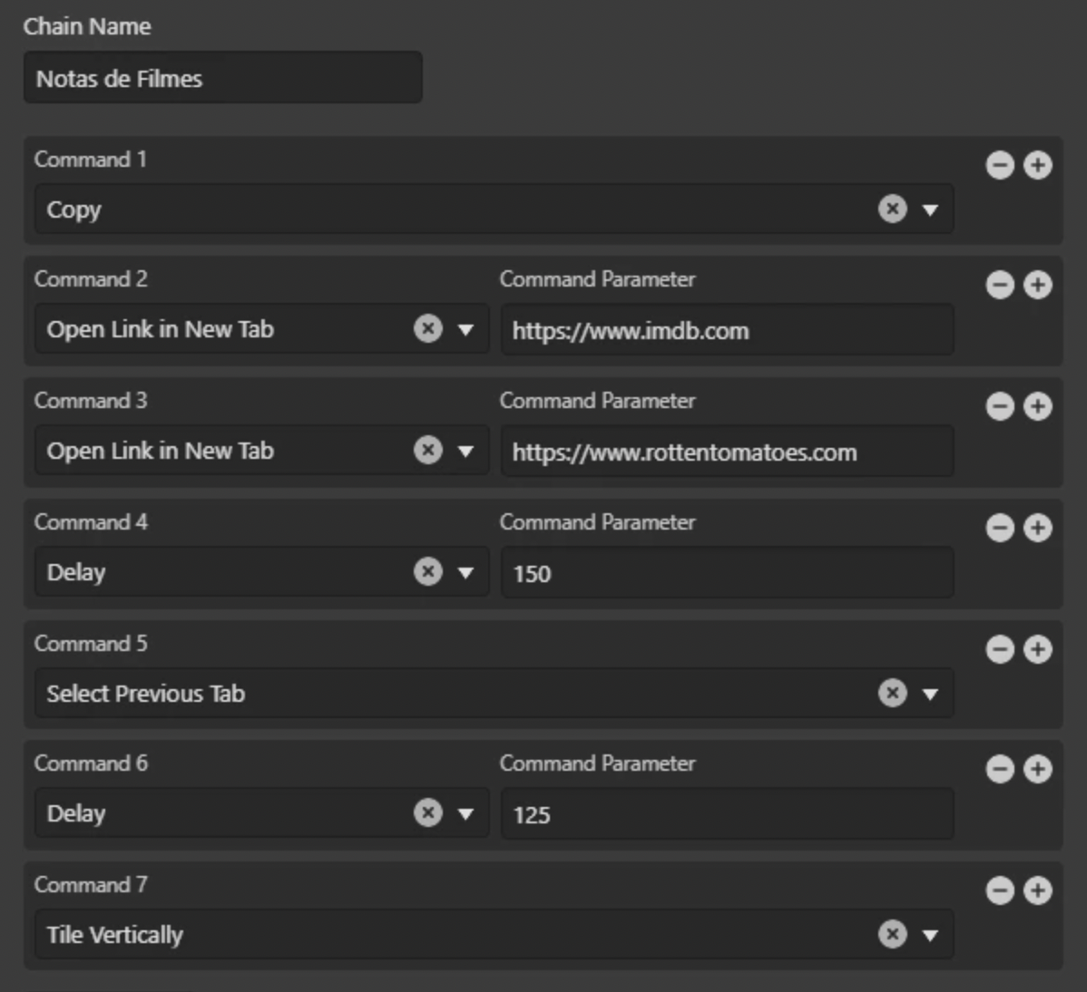Clear the Command 4 Delay selection
Viewport: 1087px width, 992px height.
(x=427, y=571)
